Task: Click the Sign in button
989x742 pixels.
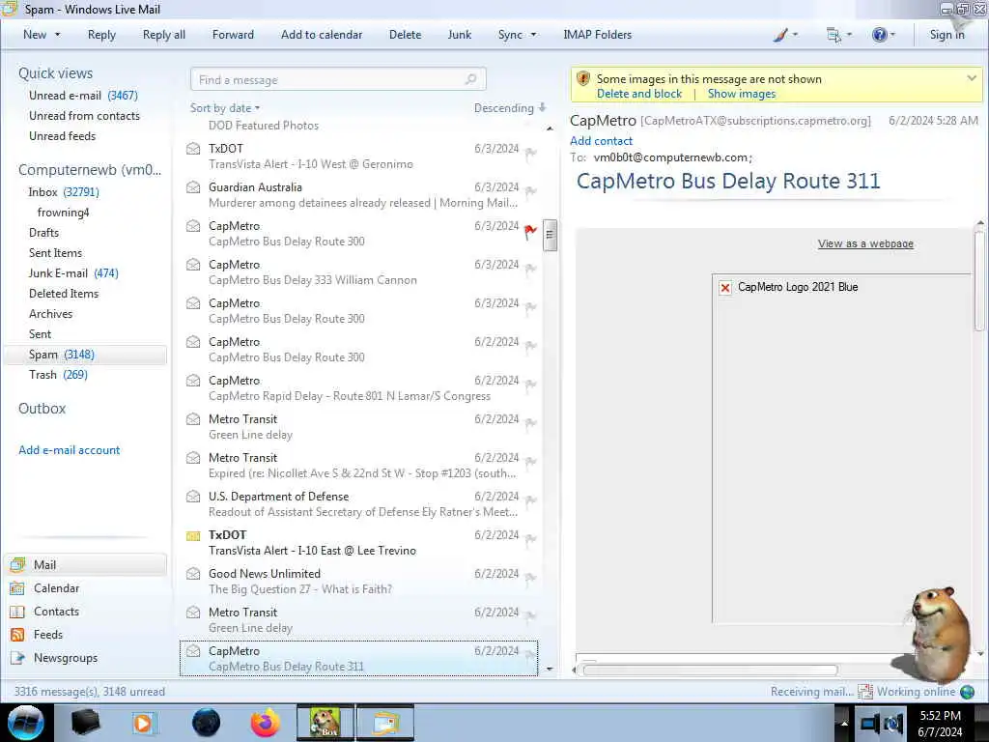Action: tap(947, 35)
